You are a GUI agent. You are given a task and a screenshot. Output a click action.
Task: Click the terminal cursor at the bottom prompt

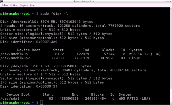pos(42,103)
